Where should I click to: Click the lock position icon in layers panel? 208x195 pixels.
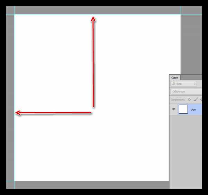tap(201, 99)
